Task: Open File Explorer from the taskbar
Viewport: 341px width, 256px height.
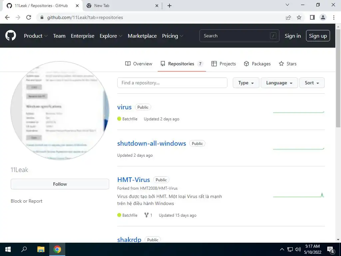Action: pyautogui.click(x=41, y=249)
